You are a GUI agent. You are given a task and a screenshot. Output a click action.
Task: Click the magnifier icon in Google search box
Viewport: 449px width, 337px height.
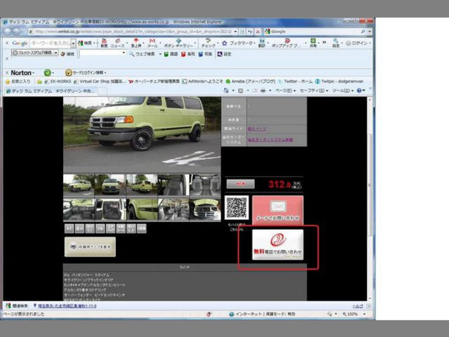[x=363, y=32]
